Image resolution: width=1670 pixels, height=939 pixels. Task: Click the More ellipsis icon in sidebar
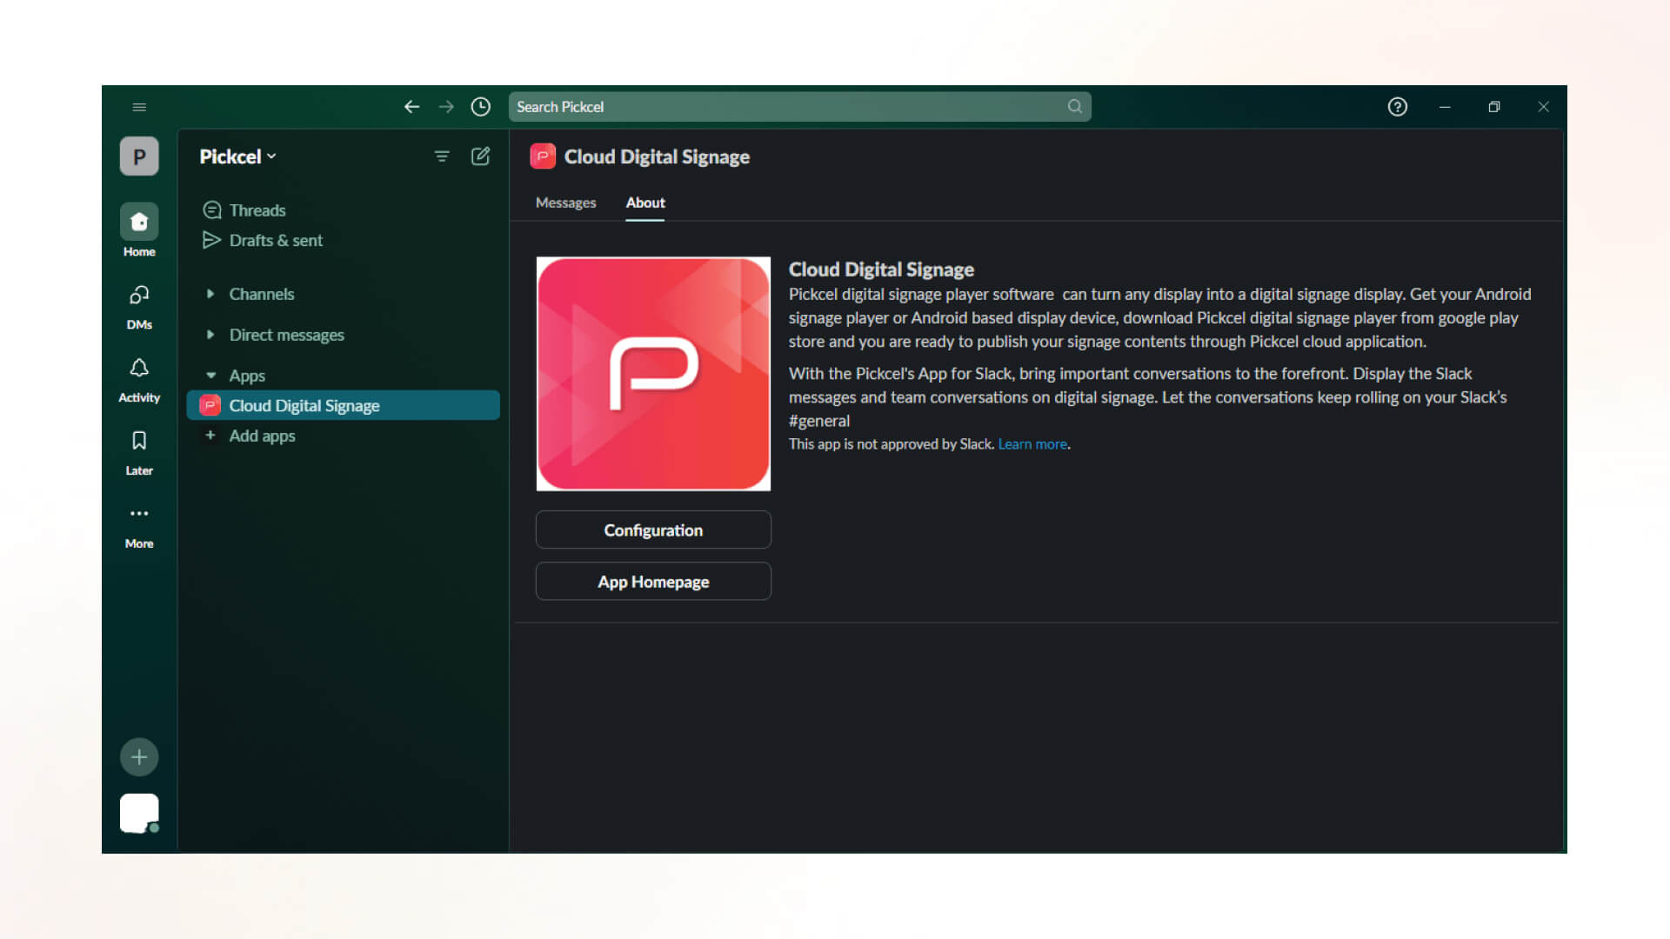139,514
